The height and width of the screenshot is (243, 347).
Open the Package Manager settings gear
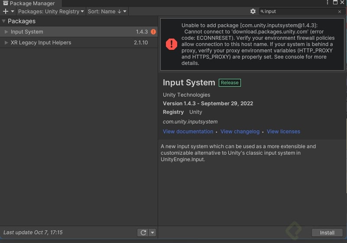pyautogui.click(x=253, y=11)
